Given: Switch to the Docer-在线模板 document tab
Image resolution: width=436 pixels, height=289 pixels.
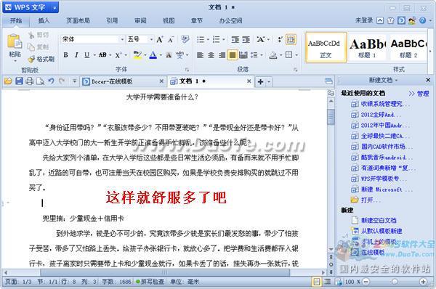Looking at the screenshot, I should pyautogui.click(x=124, y=81).
